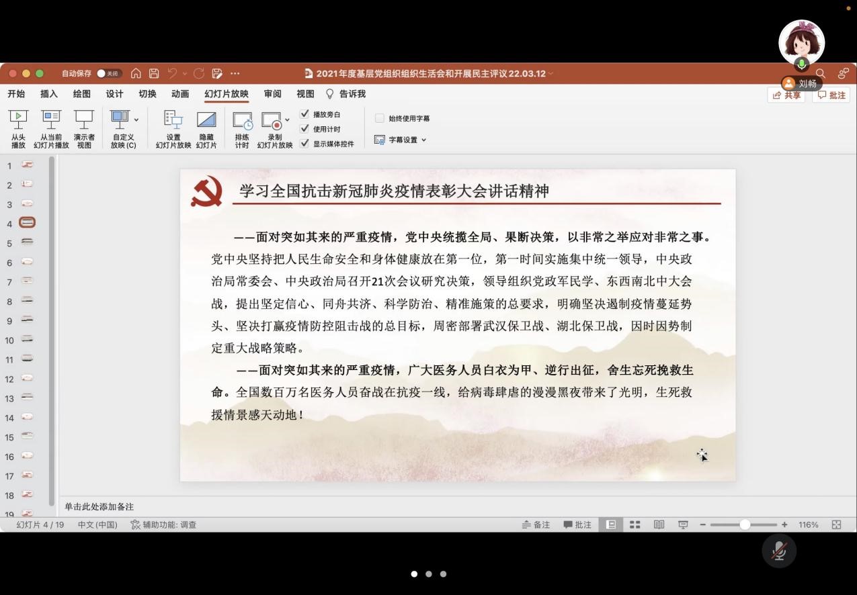
Task: Switch to slide sorter view in status bar
Action: [635, 524]
